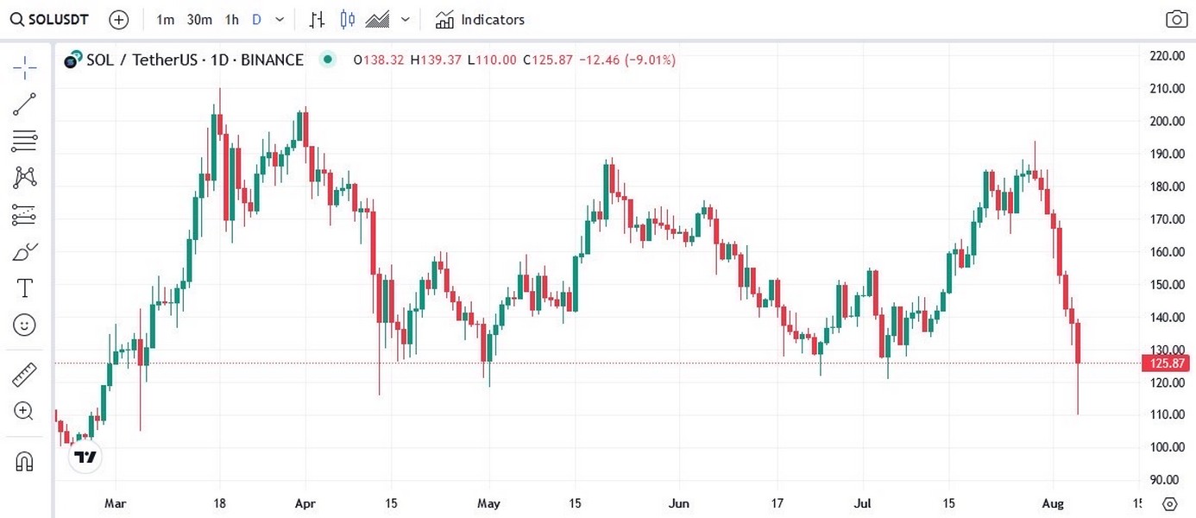Screen dimensions: 1196x518
Task: Select the patterns drawing tool
Action: pos(24,178)
